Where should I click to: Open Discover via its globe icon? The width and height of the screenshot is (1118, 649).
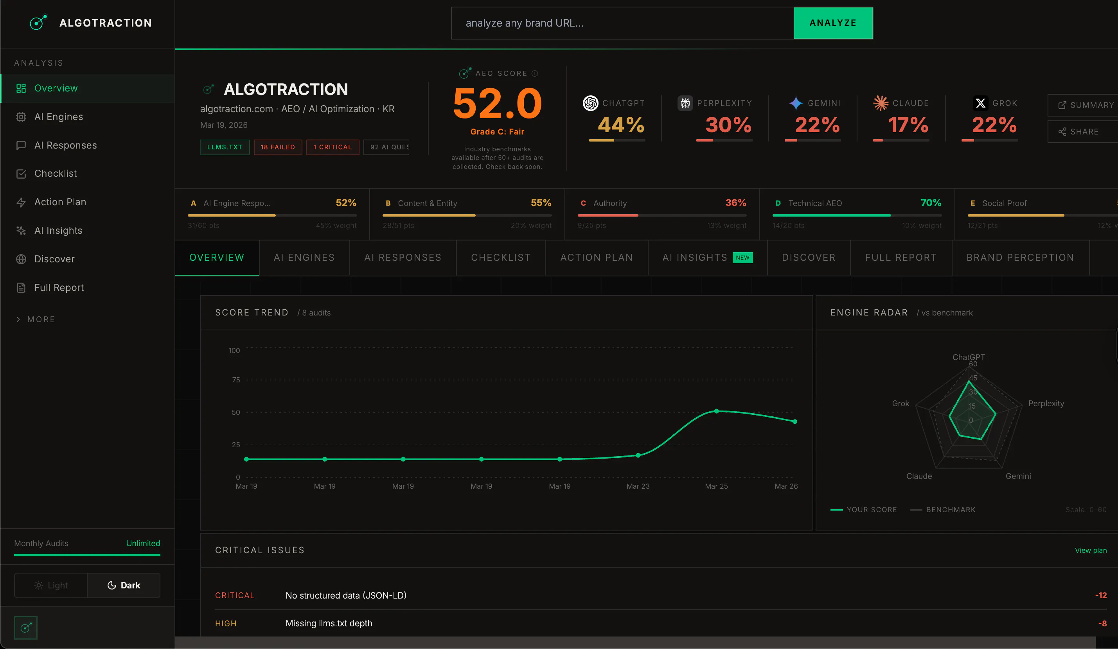click(x=21, y=259)
